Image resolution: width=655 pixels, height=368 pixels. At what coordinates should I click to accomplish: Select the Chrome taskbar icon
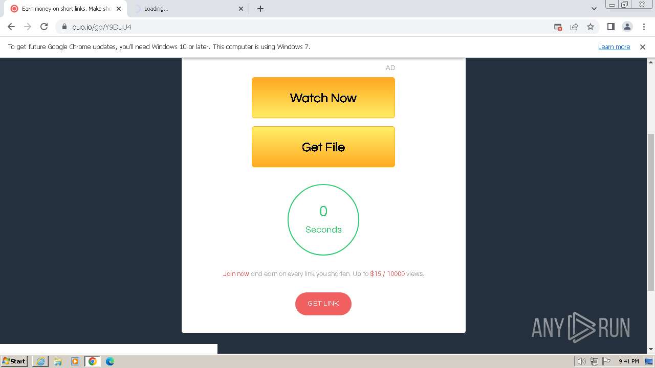coord(93,361)
